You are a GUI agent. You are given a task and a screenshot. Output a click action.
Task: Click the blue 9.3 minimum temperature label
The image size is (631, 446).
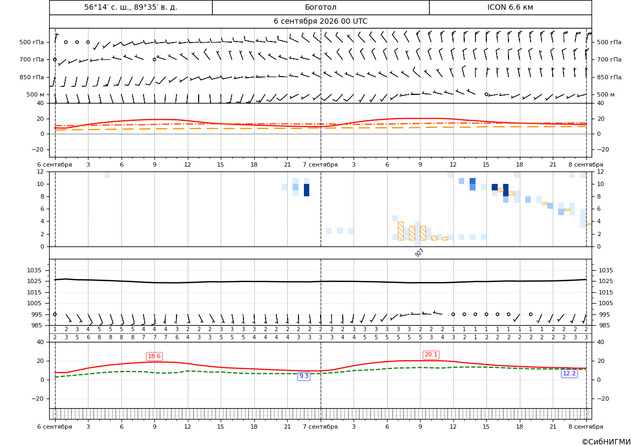[x=304, y=376]
